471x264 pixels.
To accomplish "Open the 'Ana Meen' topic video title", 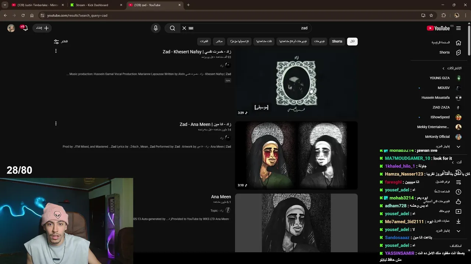I will (x=221, y=197).
